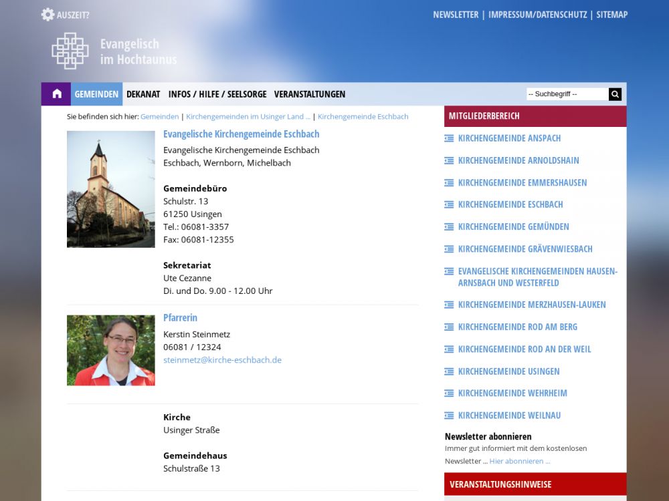The width and height of the screenshot is (669, 501).
Task: Click the Evangelisch im Hochtaunus cross logo
Action: point(70,51)
